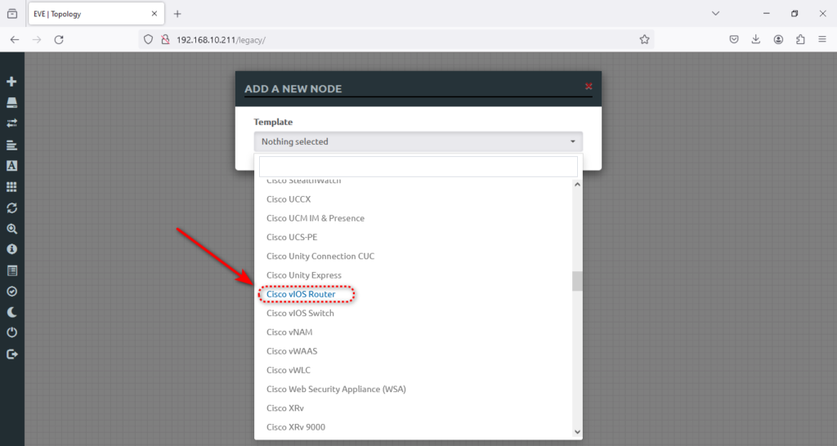Toggle night mode with the moon icon

pos(11,312)
